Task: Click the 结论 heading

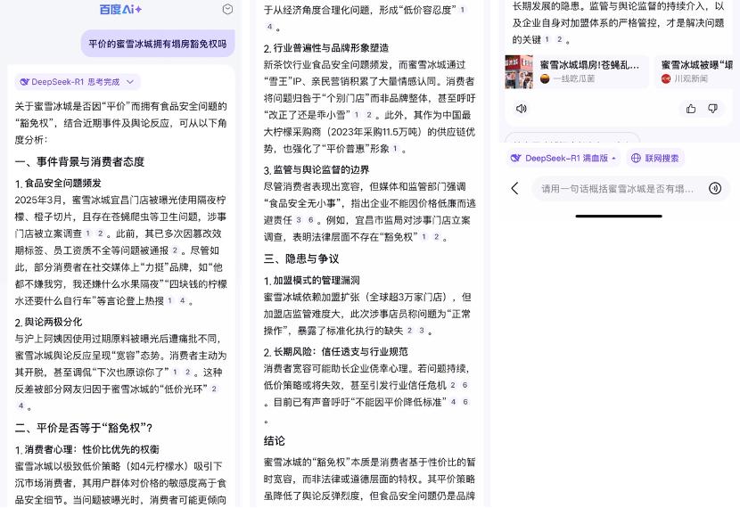Action: point(275,441)
